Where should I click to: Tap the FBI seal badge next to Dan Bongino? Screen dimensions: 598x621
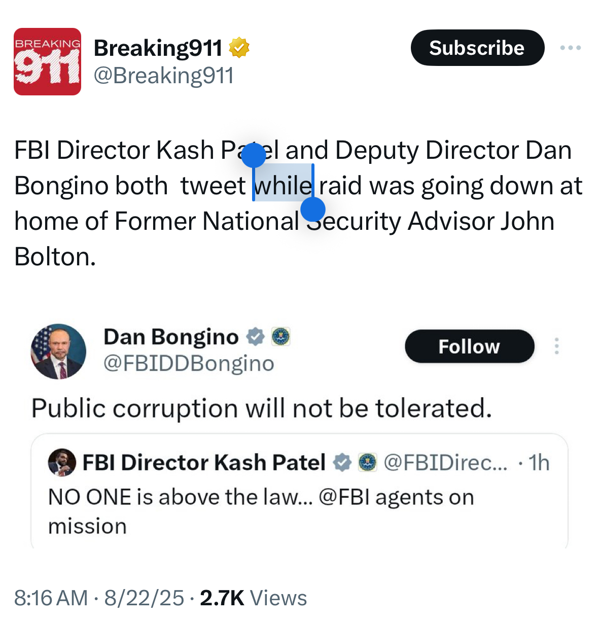280,336
